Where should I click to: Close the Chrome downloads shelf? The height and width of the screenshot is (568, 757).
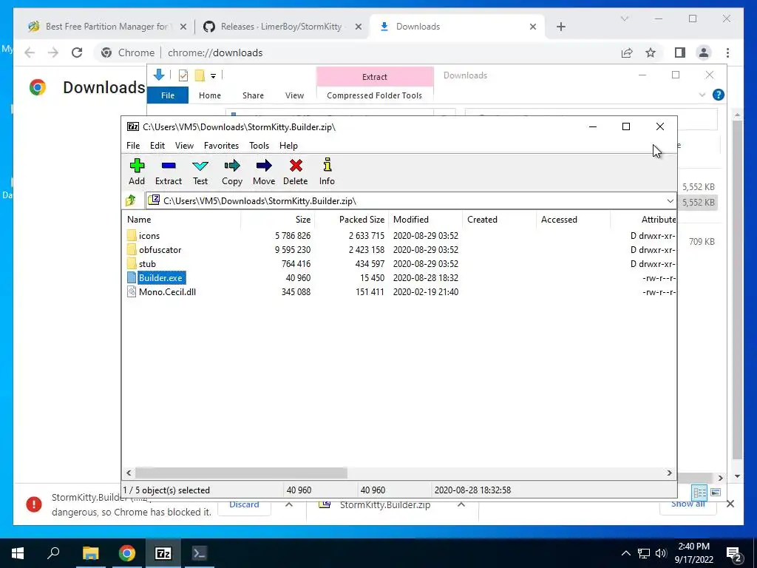(730, 504)
